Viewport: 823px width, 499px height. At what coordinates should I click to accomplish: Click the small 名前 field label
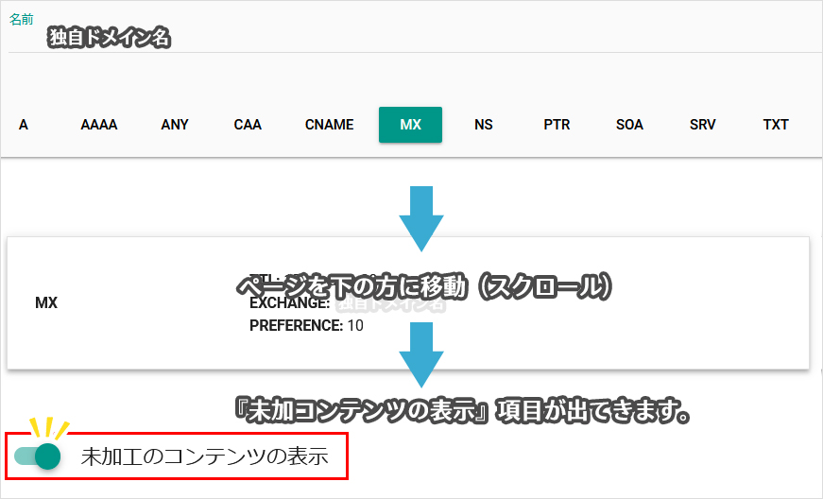22,19
